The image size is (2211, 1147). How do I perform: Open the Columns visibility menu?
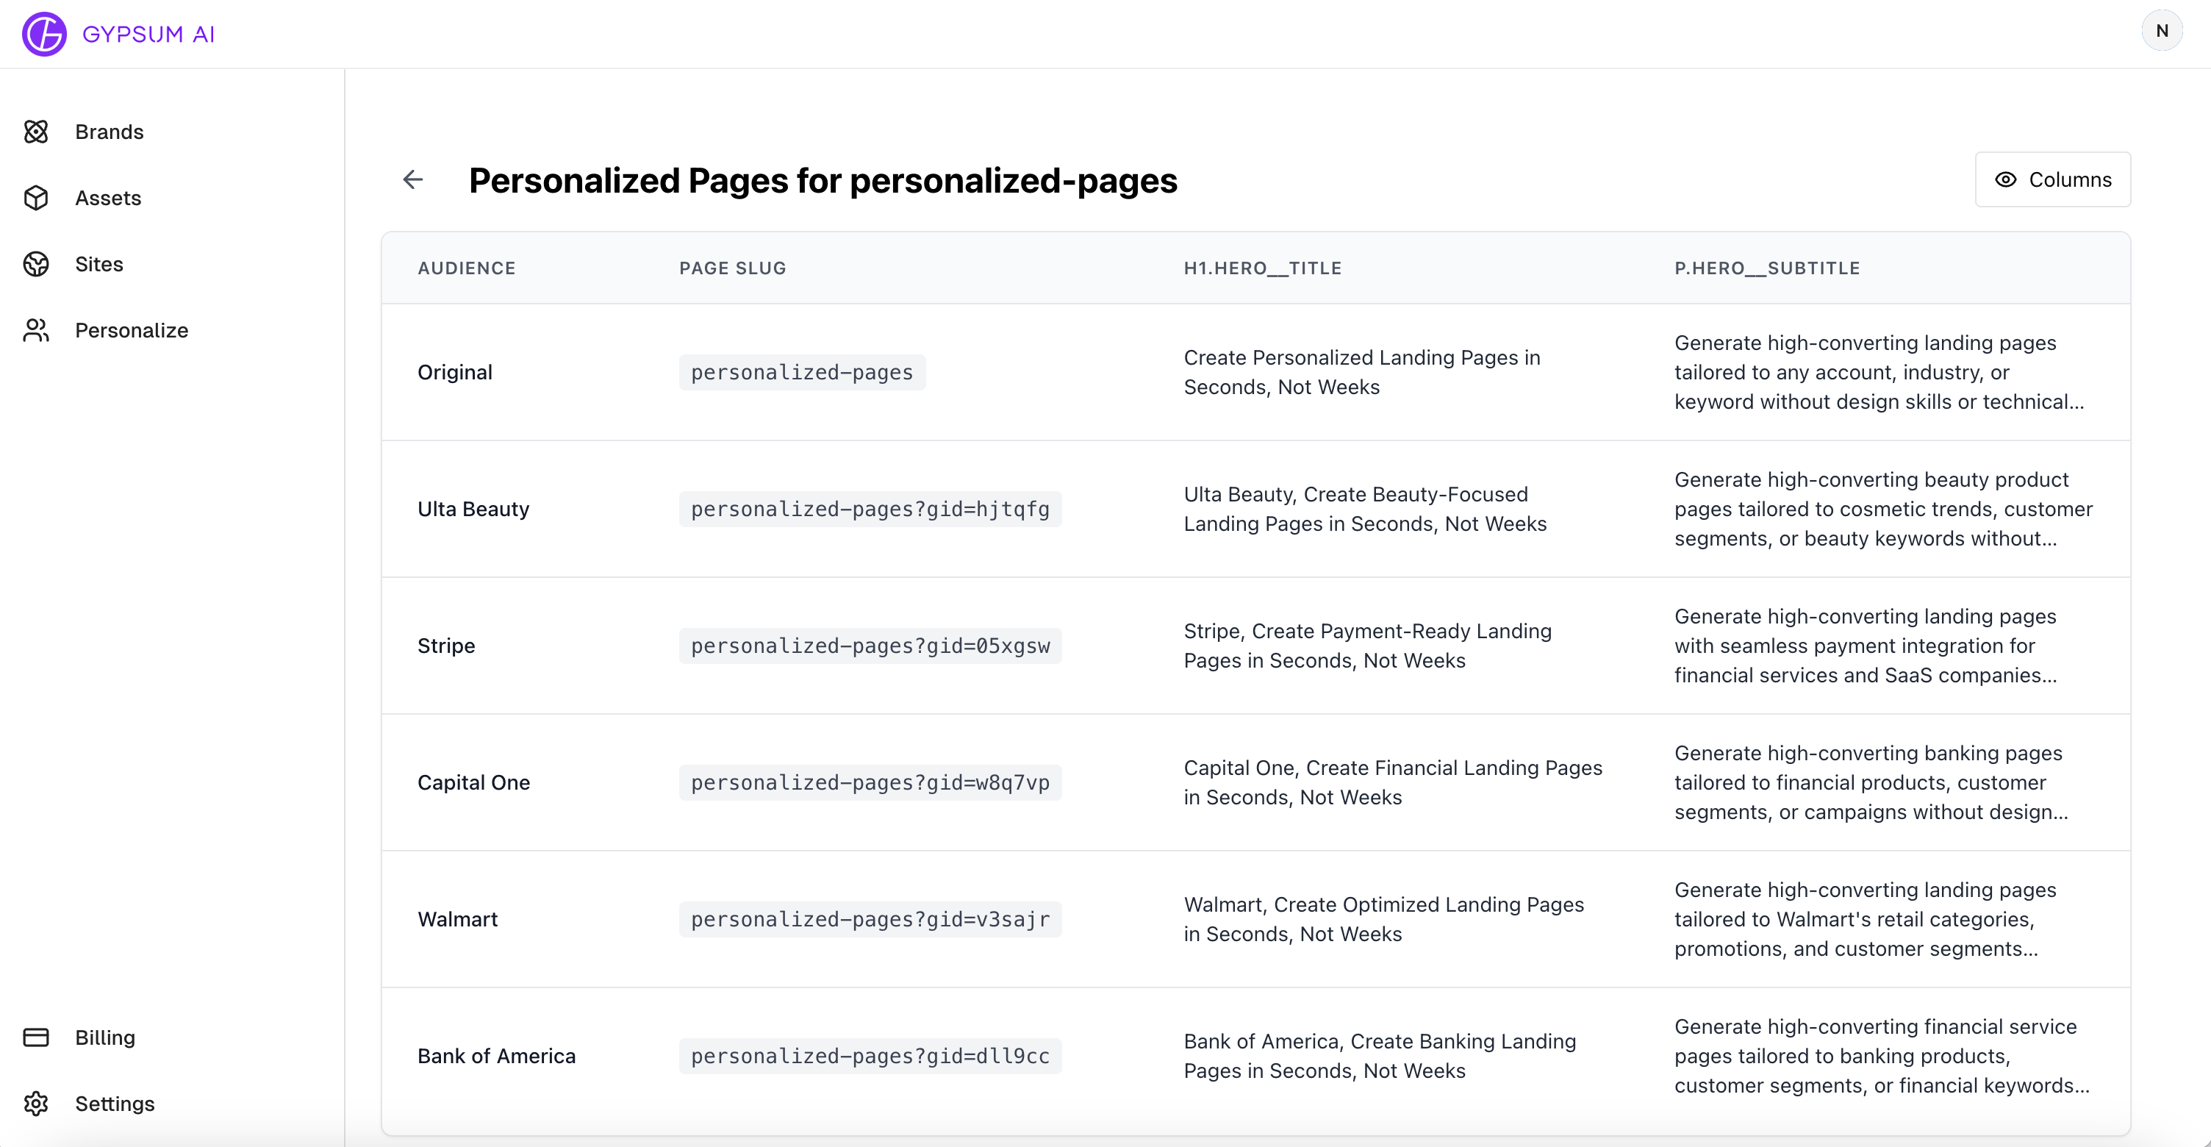click(x=2053, y=179)
